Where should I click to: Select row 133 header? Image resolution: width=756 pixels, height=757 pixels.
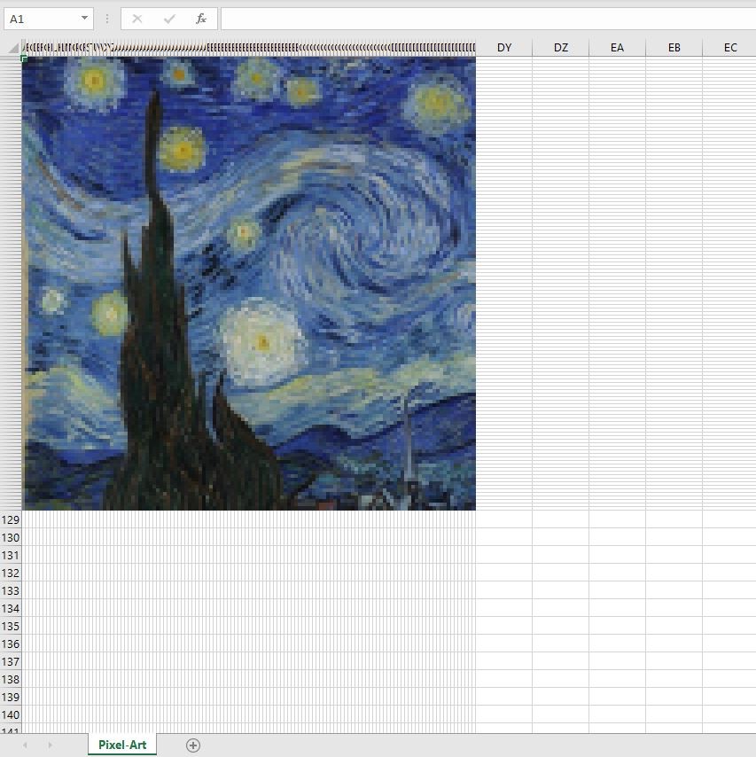click(x=11, y=590)
